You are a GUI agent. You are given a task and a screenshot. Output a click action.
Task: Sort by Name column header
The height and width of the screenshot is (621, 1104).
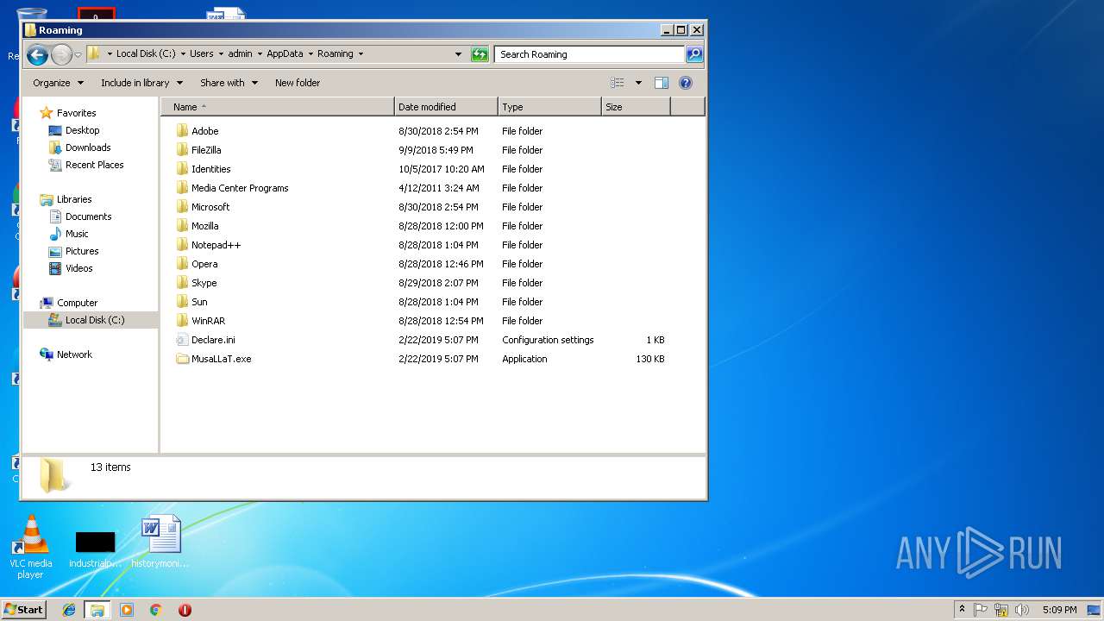(x=278, y=107)
